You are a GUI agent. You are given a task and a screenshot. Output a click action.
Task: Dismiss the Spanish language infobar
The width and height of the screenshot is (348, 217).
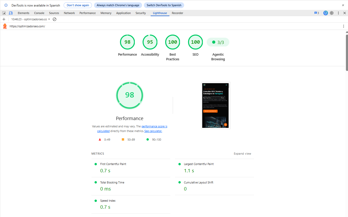(x=343, y=5)
